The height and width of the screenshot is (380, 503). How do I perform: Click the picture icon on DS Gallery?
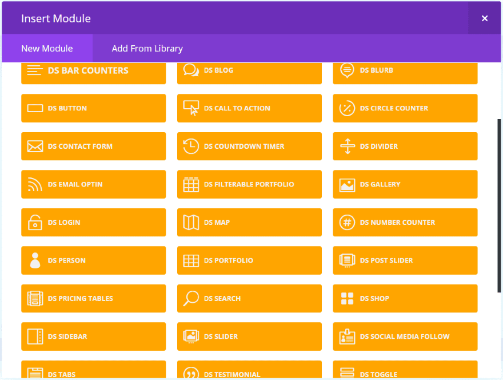[x=347, y=184]
